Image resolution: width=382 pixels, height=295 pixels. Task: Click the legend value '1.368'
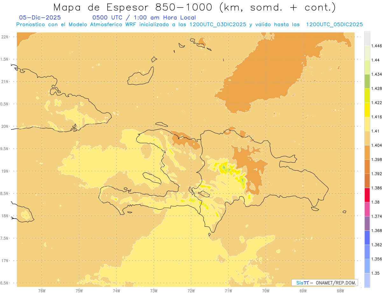click(x=377, y=230)
